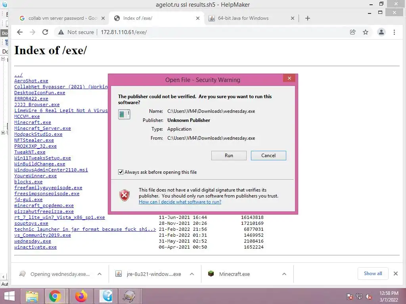Open the parent directory ../ link
The width and height of the screenshot is (406, 304).
tap(18, 75)
